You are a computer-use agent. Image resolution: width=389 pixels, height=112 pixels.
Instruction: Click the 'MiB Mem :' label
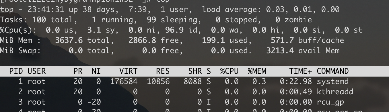20,41
